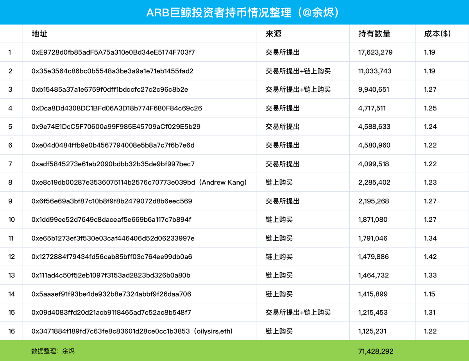
Task: Click source "交易所提出+链上购买" in row 15
Action: coord(298,313)
